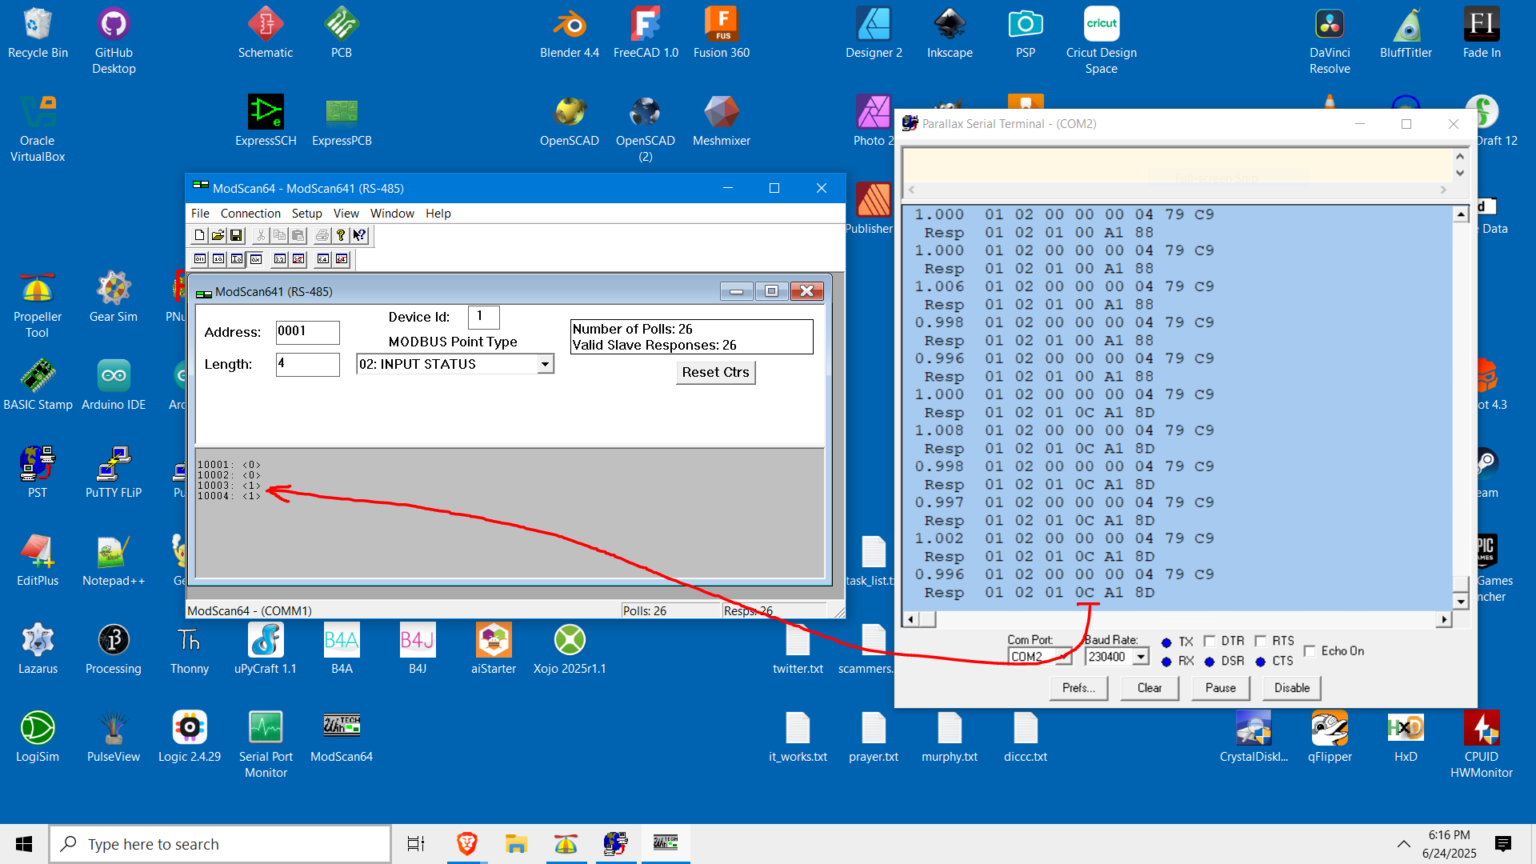Open qFlipper desktop icon
The width and height of the screenshot is (1536, 864).
(x=1330, y=738)
